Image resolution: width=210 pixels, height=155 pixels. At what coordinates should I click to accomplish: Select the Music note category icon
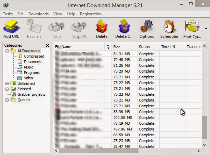(x=20, y=67)
